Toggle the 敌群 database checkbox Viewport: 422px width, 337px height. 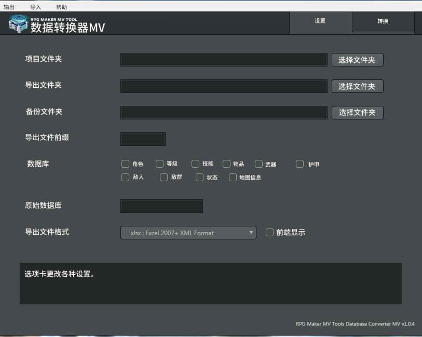(164, 177)
